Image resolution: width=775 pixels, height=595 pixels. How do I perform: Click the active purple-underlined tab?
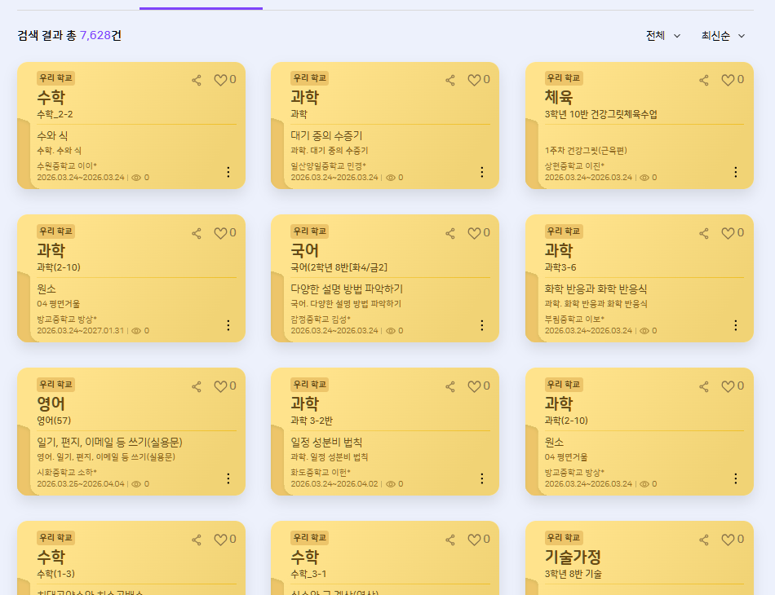[x=201, y=7]
